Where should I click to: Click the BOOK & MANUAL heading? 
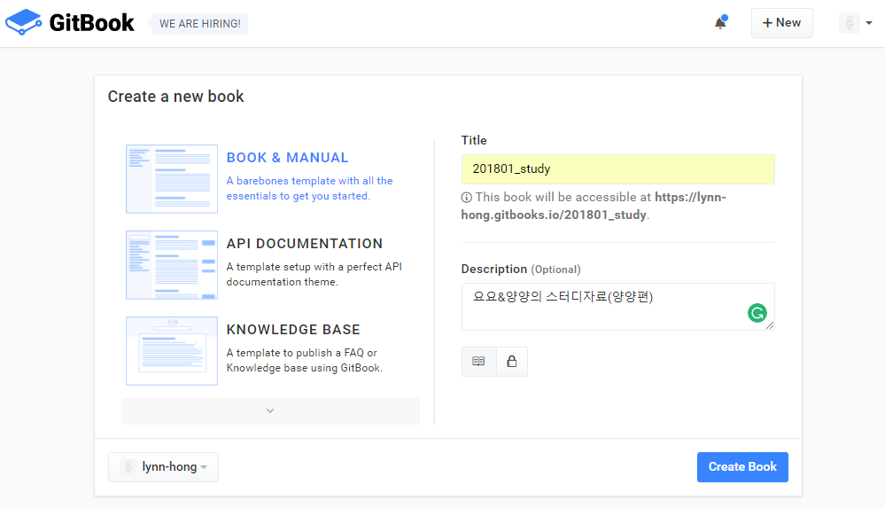click(287, 158)
